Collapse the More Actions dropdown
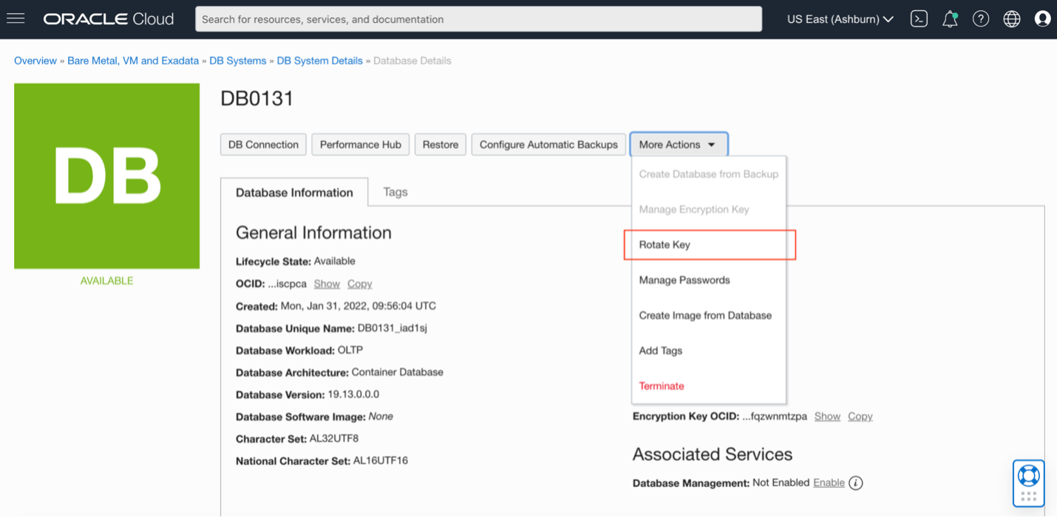The width and height of the screenshot is (1057, 518). tap(678, 145)
